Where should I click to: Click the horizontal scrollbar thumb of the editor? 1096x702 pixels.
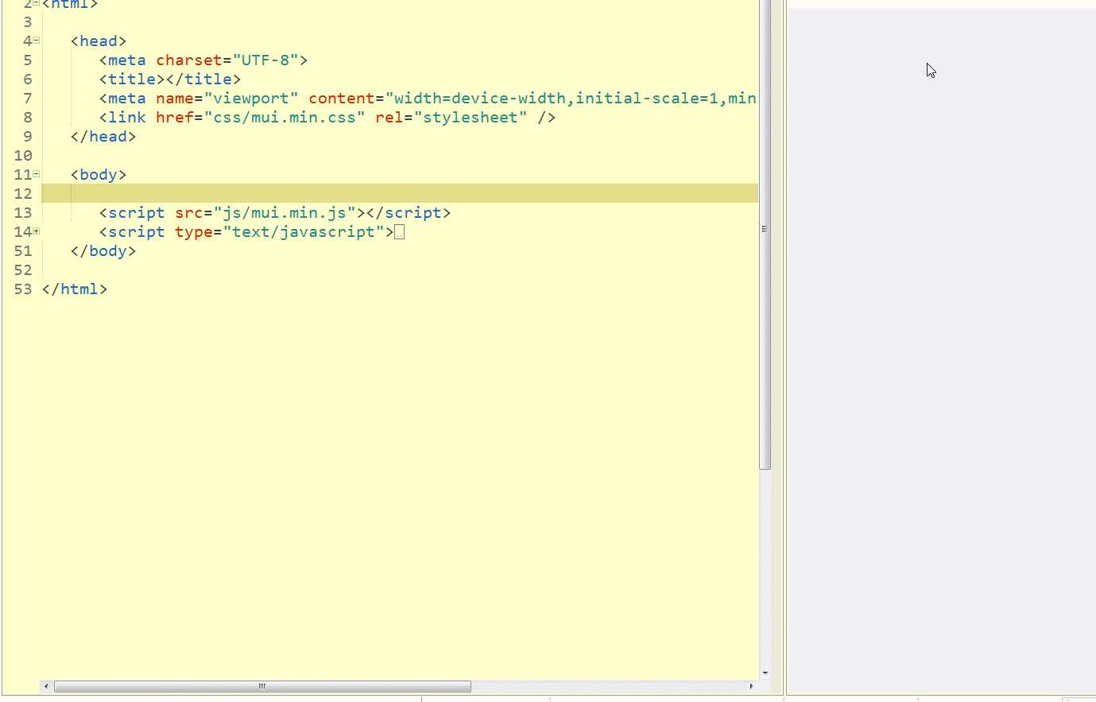(262, 686)
